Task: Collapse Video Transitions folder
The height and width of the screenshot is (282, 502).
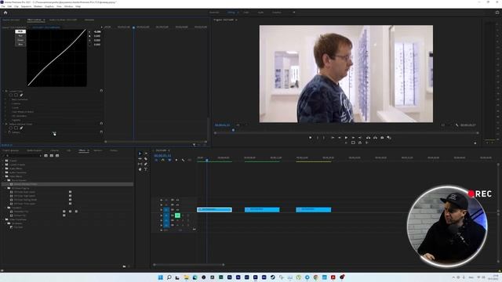Action: [3, 219]
